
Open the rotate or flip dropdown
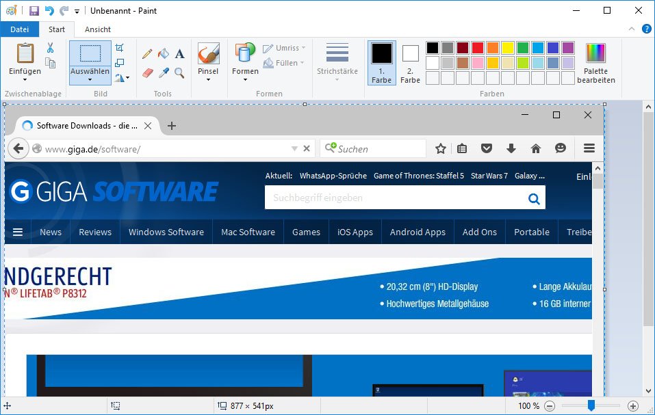[122, 78]
